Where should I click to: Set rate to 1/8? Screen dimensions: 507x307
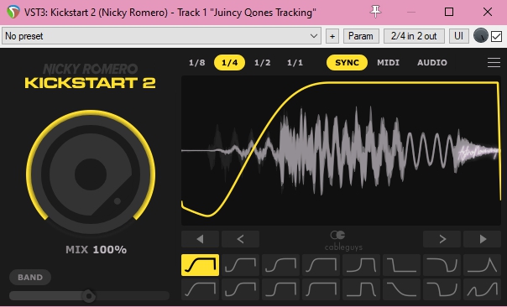(x=197, y=62)
